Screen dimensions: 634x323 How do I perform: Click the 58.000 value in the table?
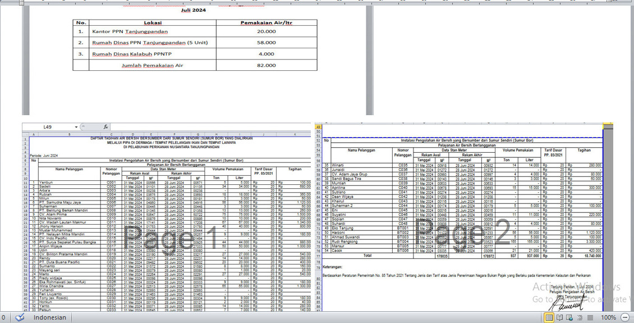pyautogui.click(x=267, y=43)
